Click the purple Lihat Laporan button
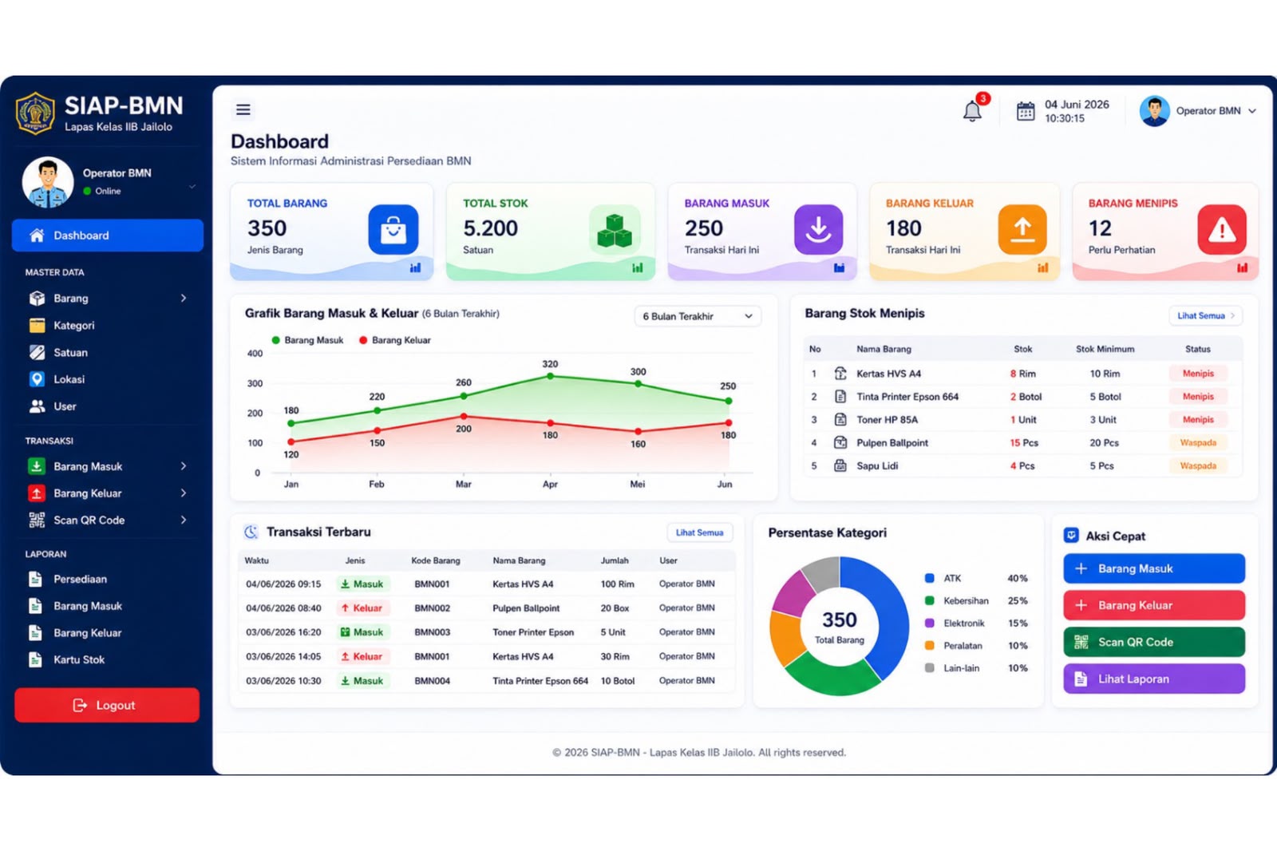This screenshot has width=1277, height=851. tap(1154, 679)
